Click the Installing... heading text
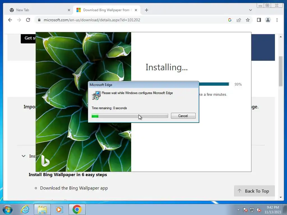This screenshot has height=215, width=287. [x=166, y=67]
